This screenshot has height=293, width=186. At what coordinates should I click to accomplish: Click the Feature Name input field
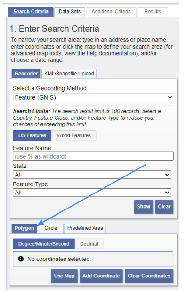pos(93,156)
